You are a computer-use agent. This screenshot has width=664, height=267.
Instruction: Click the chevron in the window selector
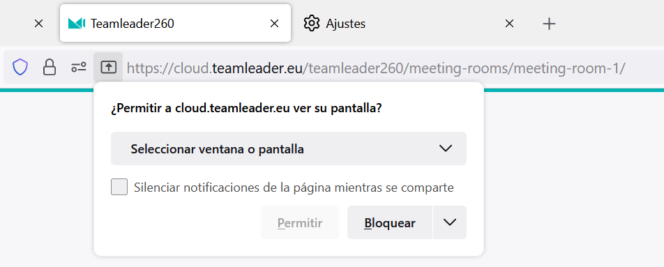(446, 148)
